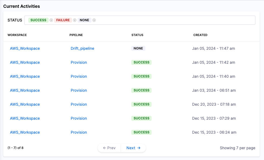Image resolution: width=264 pixels, height=160 pixels.
Task: Open Provision pipeline from Dec 20, 2023
Action: pyautogui.click(x=79, y=104)
